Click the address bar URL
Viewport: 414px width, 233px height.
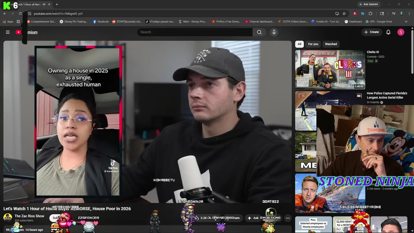point(58,14)
